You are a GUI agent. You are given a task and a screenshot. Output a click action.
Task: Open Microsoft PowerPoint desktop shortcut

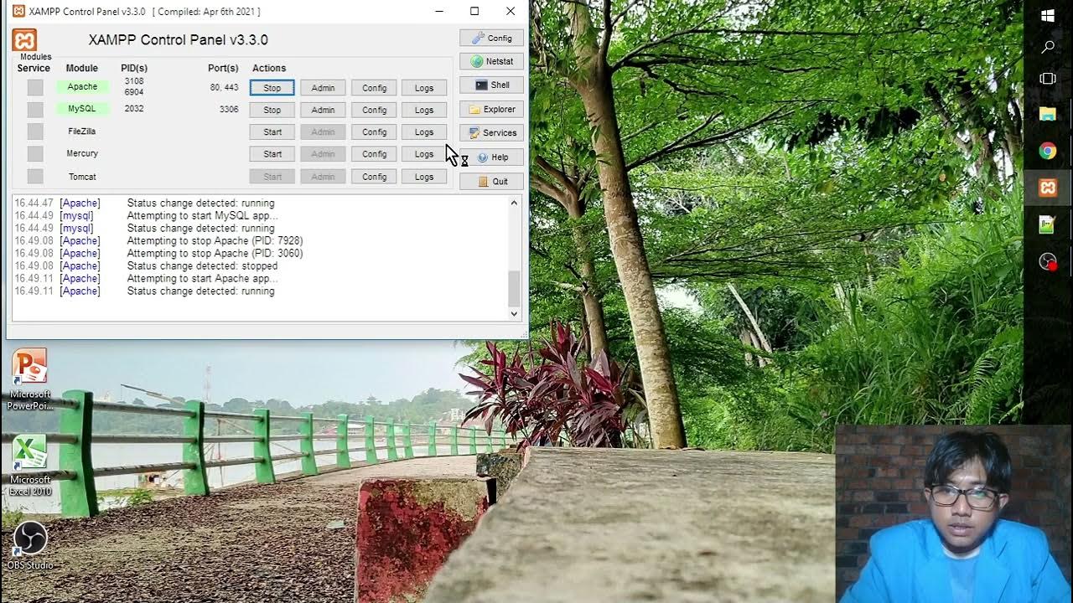coord(30,379)
